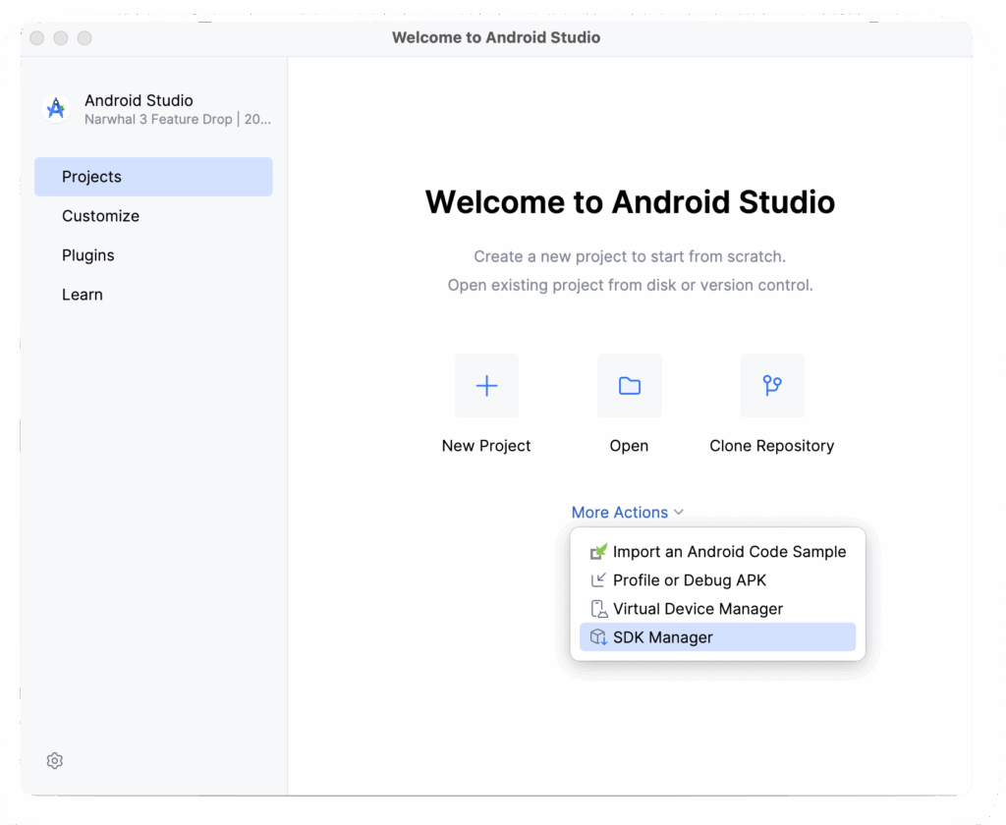Click the Profile or Debug APK icon
The height and width of the screenshot is (825, 1006).
click(x=598, y=580)
